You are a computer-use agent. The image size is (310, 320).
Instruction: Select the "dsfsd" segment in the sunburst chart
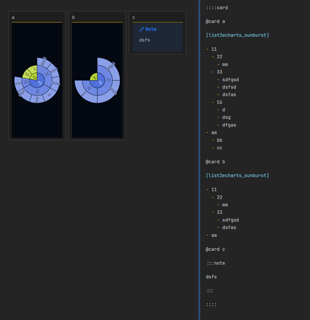point(53,71)
